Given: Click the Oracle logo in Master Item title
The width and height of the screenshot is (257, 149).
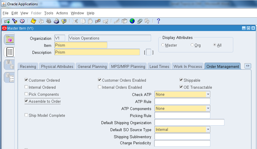Looking at the screenshot, I should [4, 28].
